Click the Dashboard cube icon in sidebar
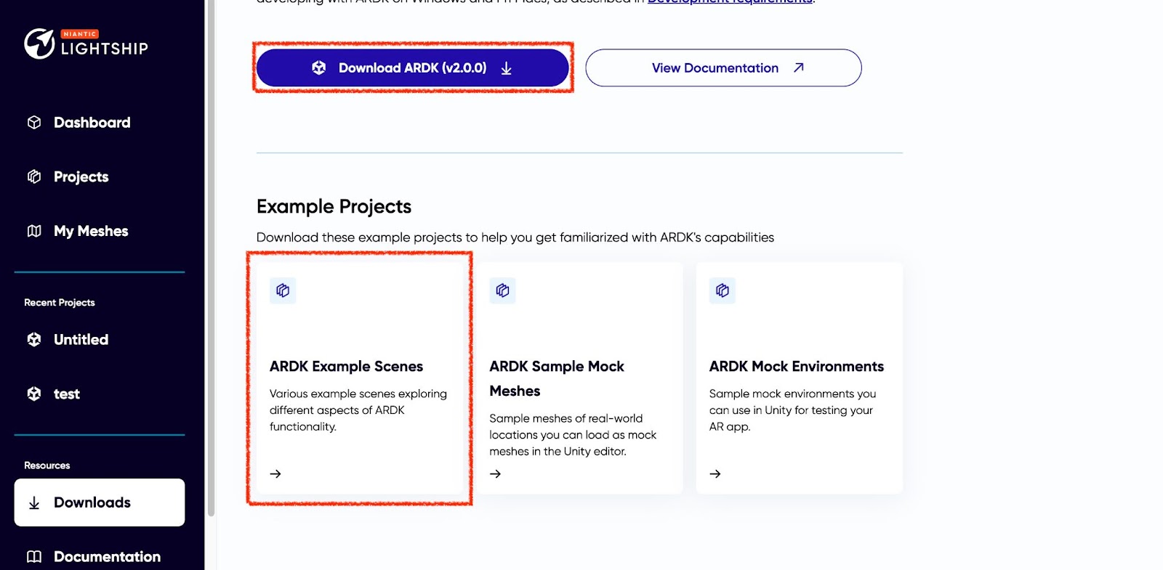 click(x=34, y=123)
